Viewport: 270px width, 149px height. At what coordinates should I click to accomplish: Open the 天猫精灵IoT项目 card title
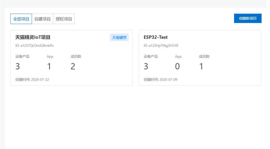(33, 37)
